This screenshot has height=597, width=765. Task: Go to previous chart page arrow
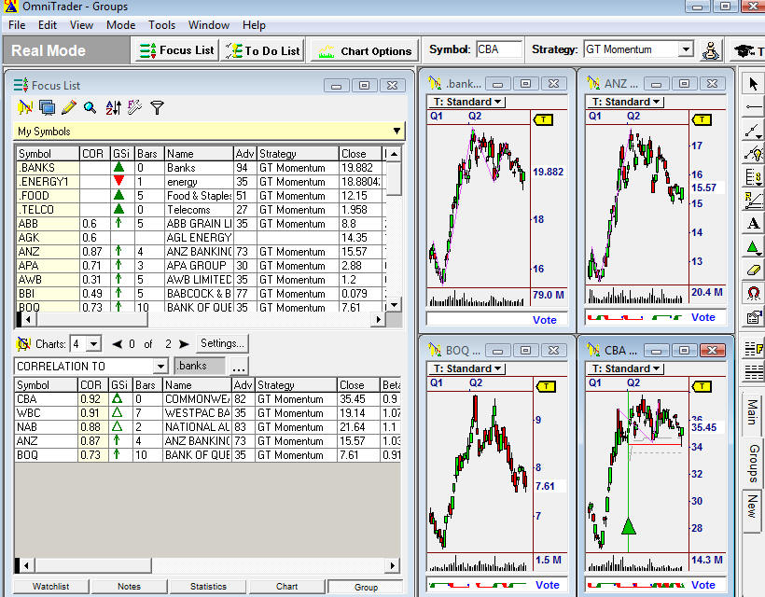pos(118,344)
